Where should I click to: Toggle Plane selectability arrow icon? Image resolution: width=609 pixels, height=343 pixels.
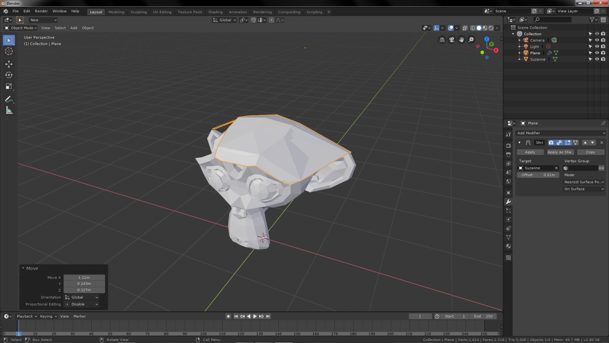(590, 53)
